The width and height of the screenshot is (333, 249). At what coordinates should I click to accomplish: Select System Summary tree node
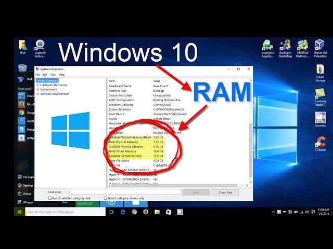47,80
